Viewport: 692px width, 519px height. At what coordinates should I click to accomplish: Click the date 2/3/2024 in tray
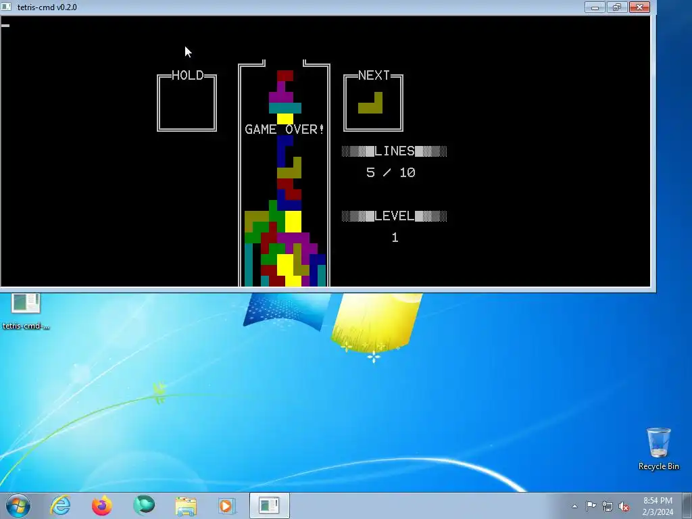coord(658,512)
